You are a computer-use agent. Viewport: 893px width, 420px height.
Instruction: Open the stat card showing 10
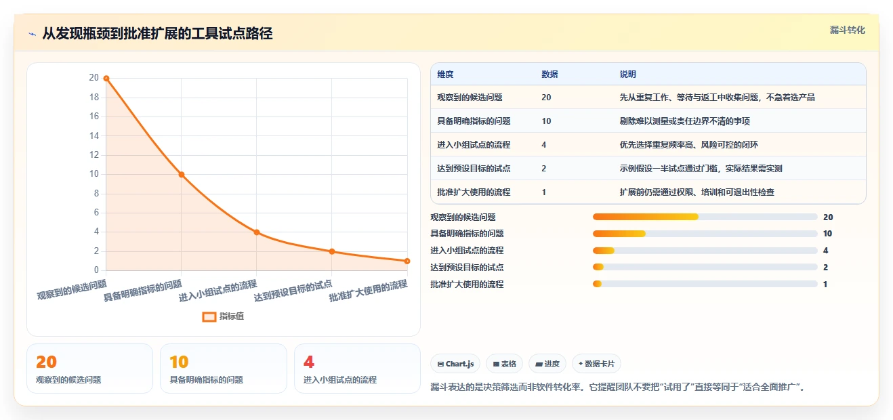224,369
